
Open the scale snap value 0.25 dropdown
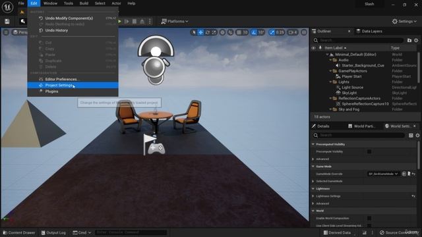pos(280,32)
